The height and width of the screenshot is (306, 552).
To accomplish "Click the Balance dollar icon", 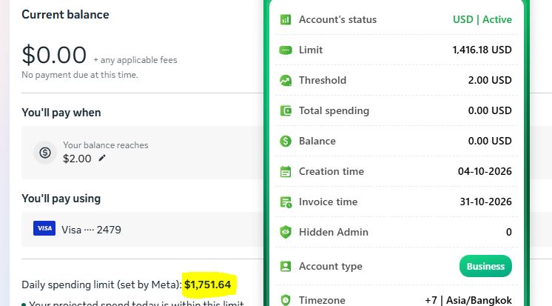I will [x=286, y=141].
